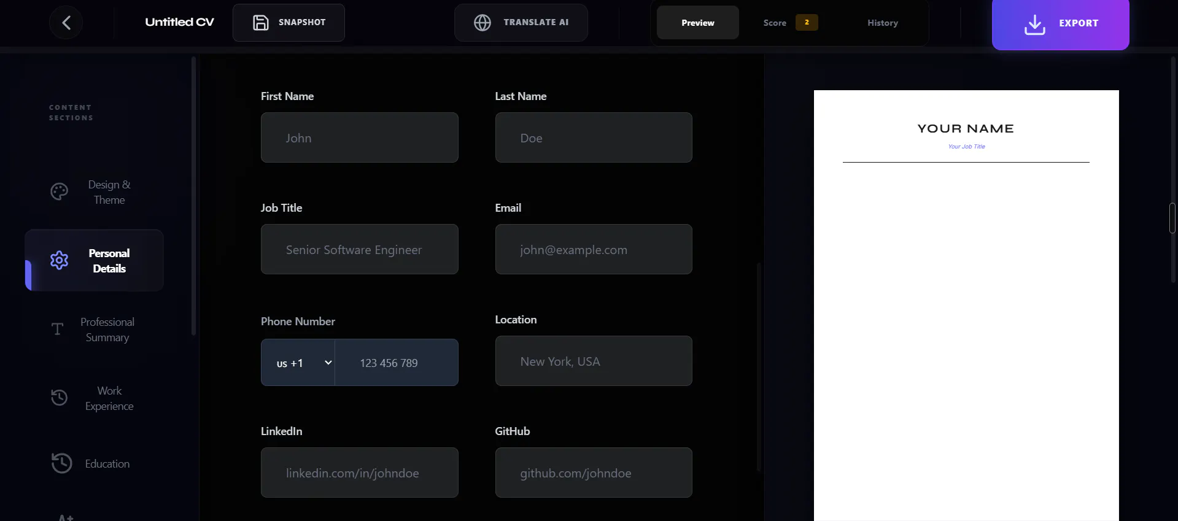Click the page scrollbar thumb at right edge
Screen dimensions: 1178x521
click(1172, 218)
